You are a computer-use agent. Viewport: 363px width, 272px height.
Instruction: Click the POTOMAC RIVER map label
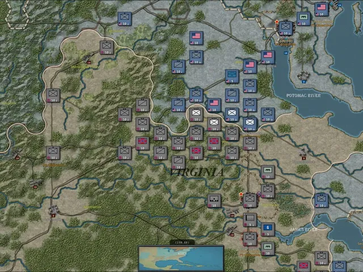pyautogui.click(x=303, y=96)
